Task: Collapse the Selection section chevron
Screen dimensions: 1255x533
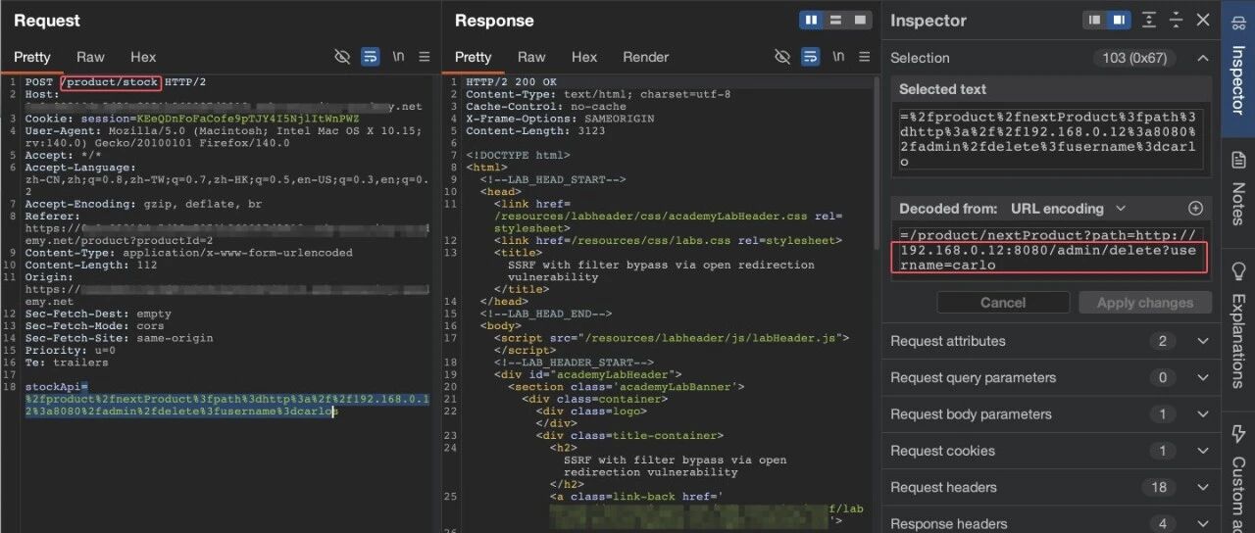Action: point(1203,58)
